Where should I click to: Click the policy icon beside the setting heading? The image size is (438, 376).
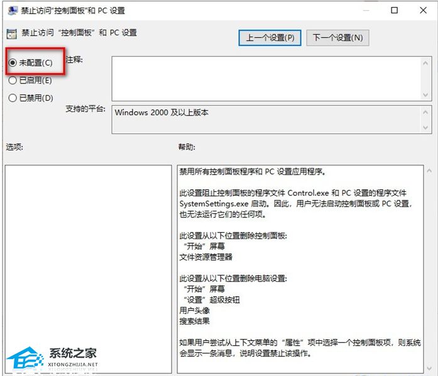[11, 33]
